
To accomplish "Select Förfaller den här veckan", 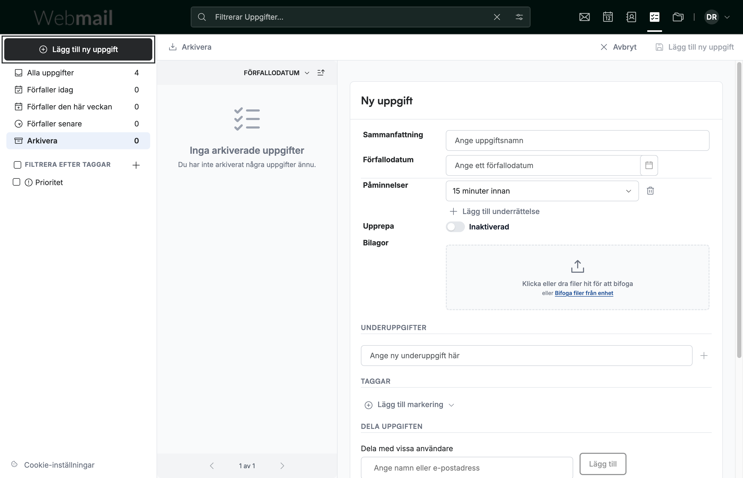I will click(78, 107).
